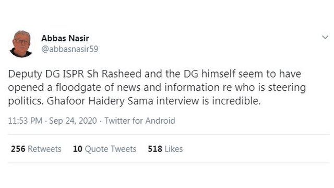
Task: Click the phrase 'Sh Rasheed' in the tweet
Action: [x=114, y=74]
